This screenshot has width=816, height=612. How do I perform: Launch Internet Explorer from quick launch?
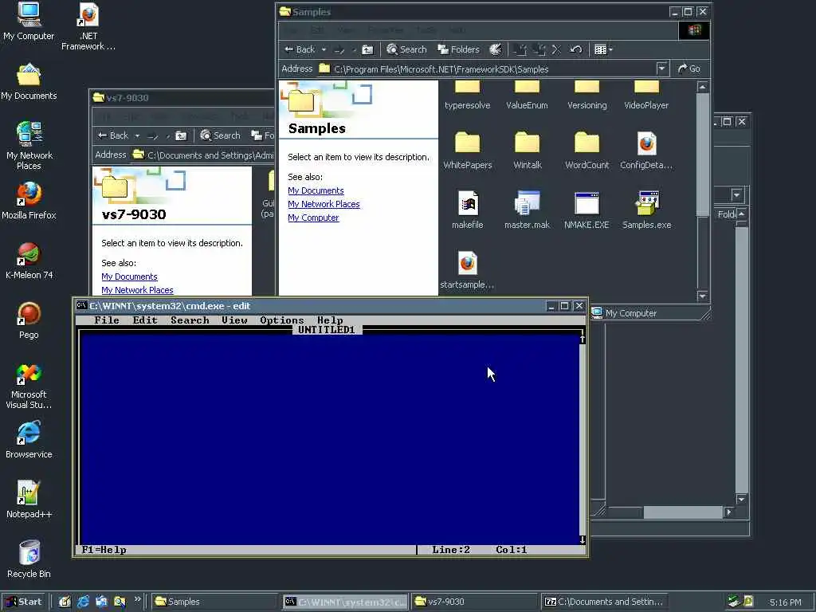pos(83,602)
